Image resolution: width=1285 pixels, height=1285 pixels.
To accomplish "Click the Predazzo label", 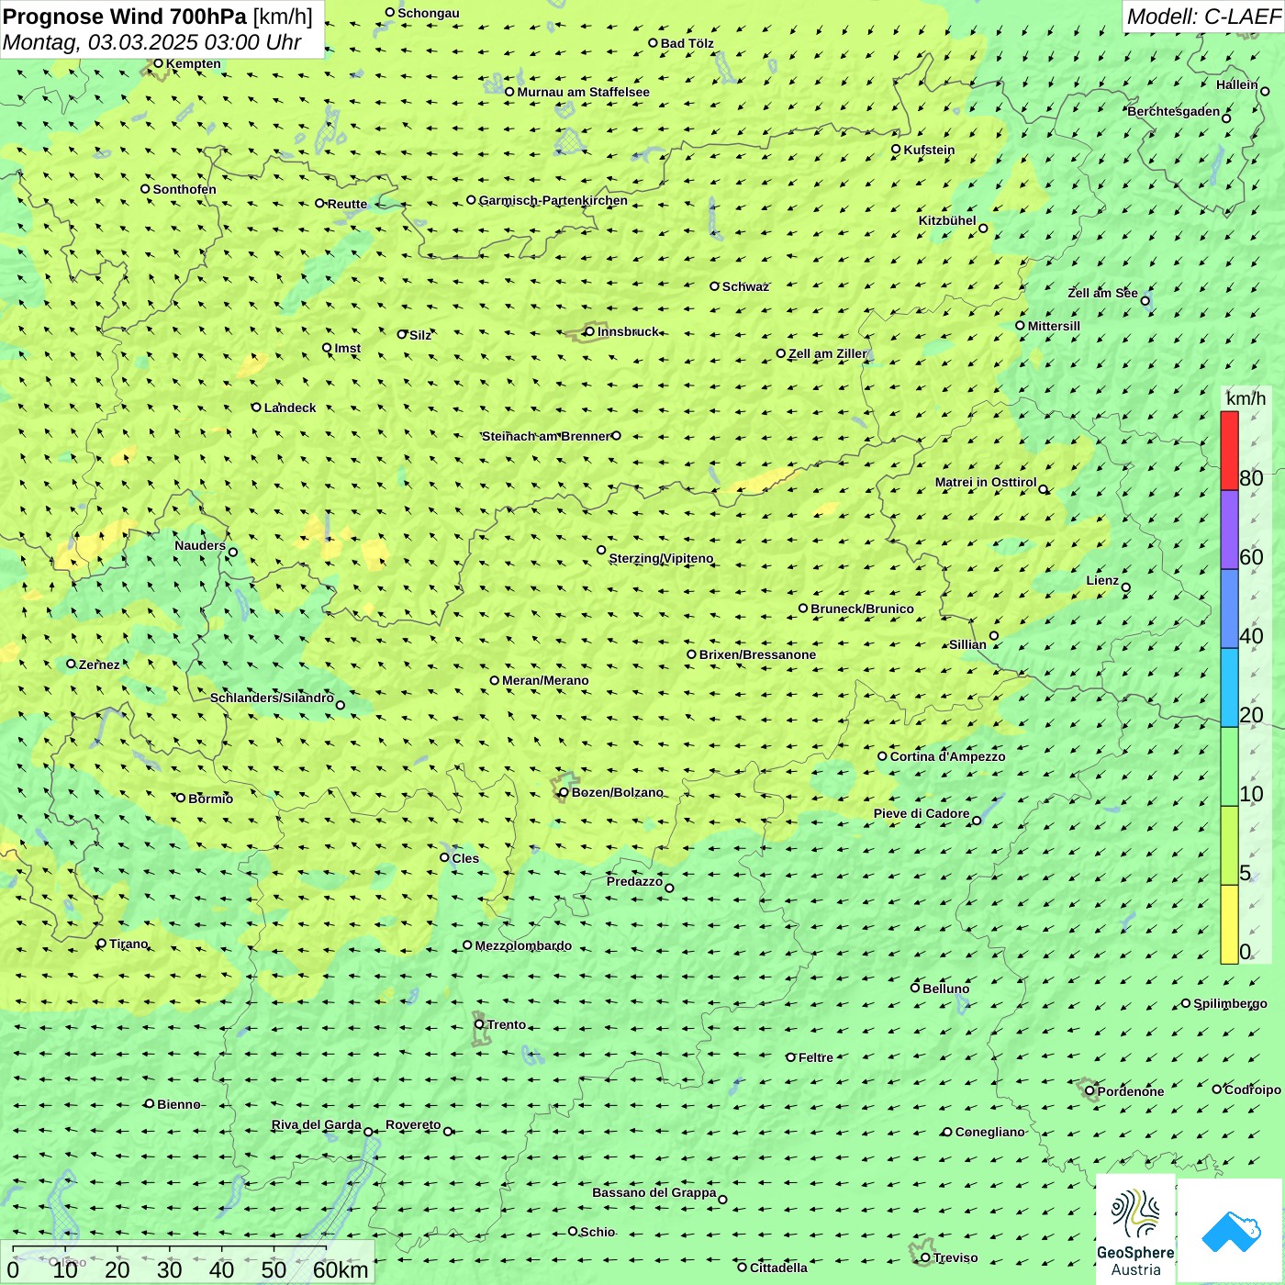I will click(634, 881).
